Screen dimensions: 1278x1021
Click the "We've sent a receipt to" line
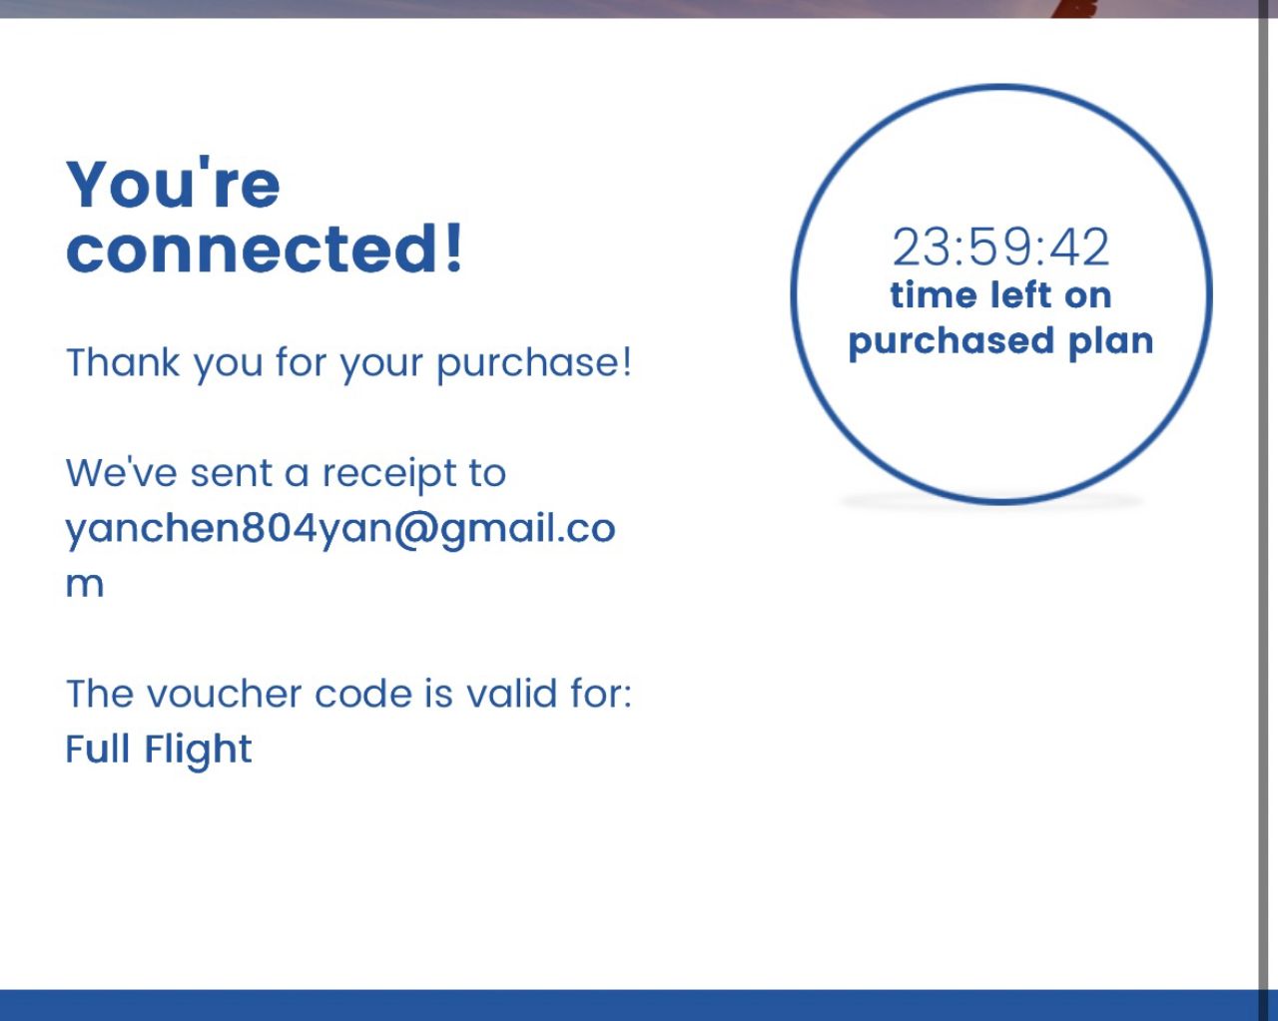(x=286, y=473)
